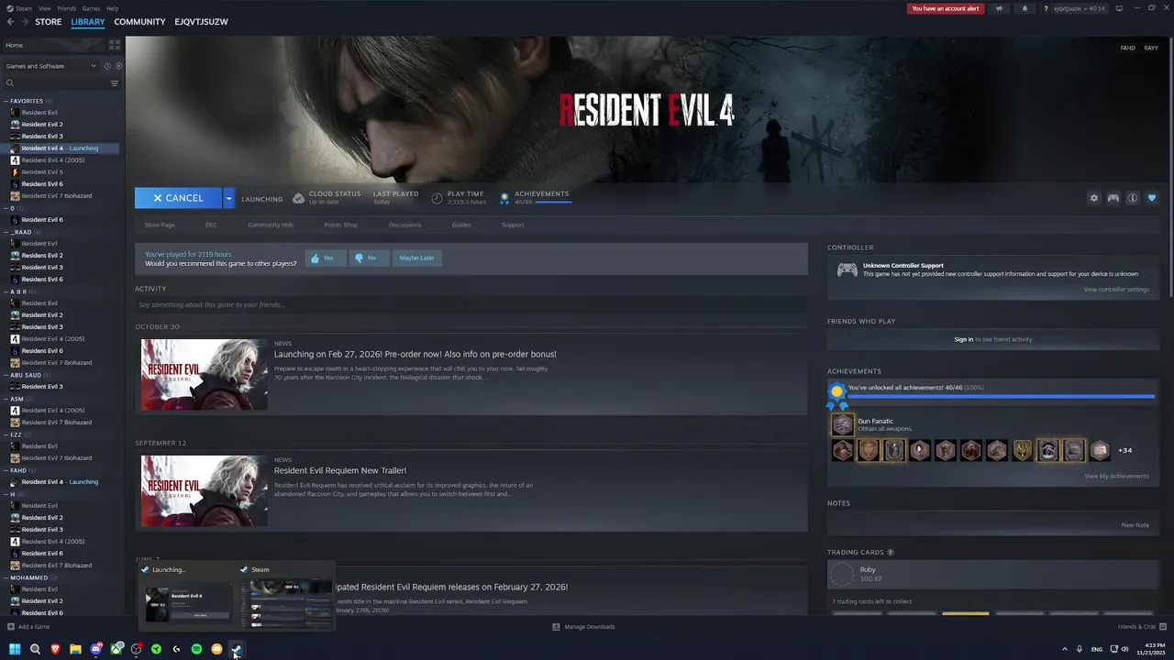Open the Guides link

461,225
